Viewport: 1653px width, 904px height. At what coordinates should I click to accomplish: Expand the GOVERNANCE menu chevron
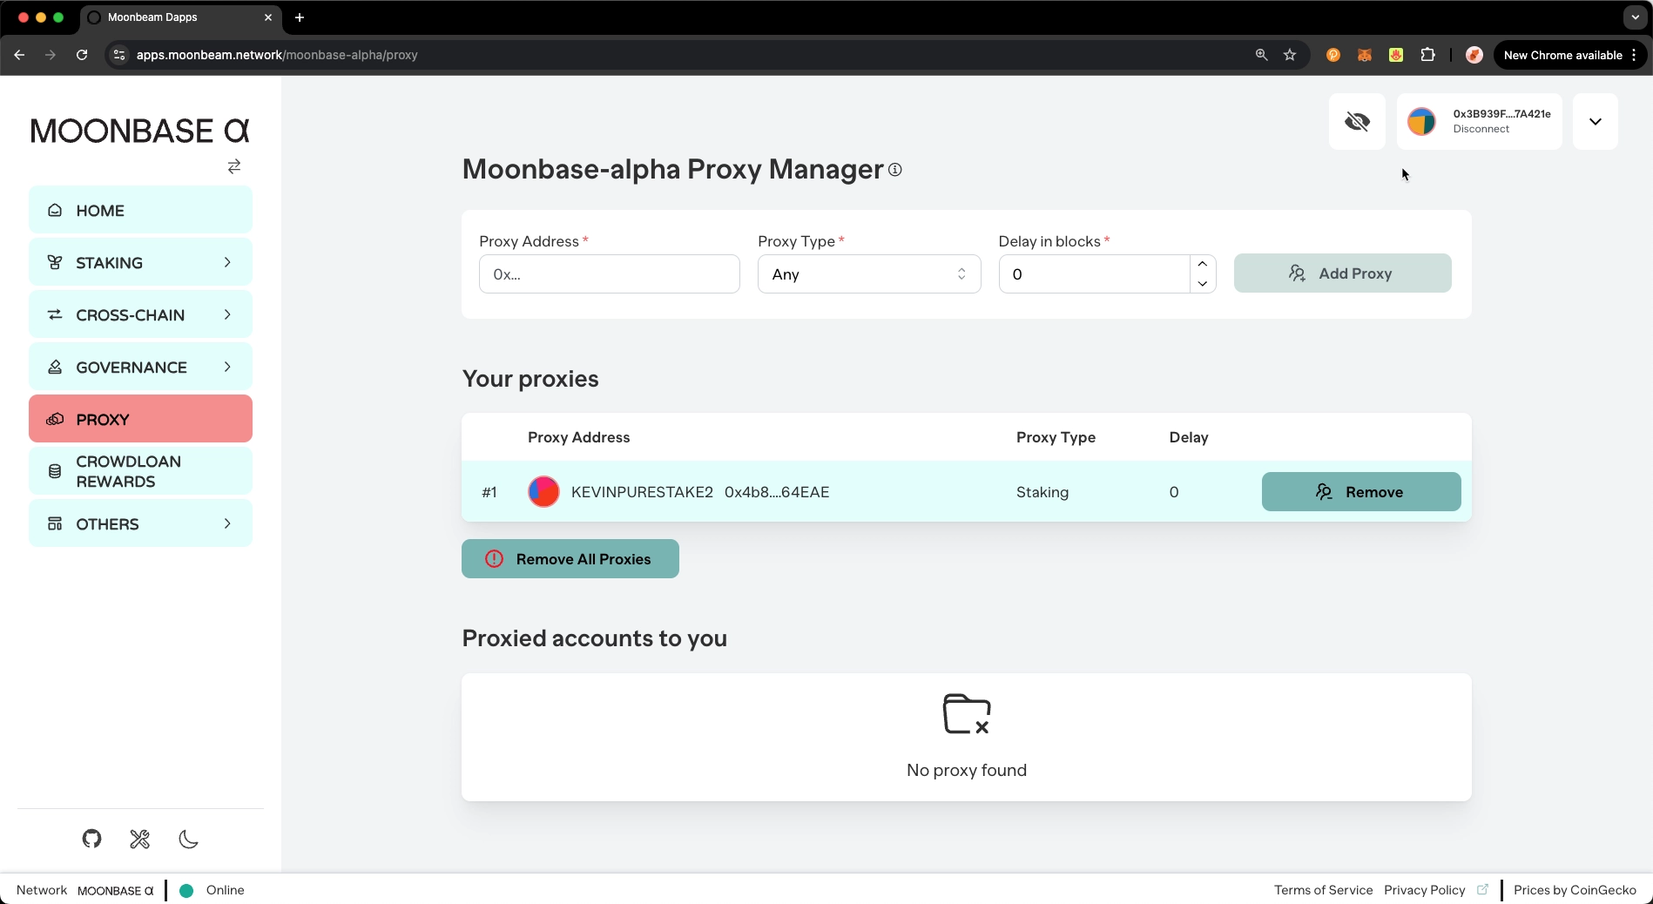click(227, 367)
